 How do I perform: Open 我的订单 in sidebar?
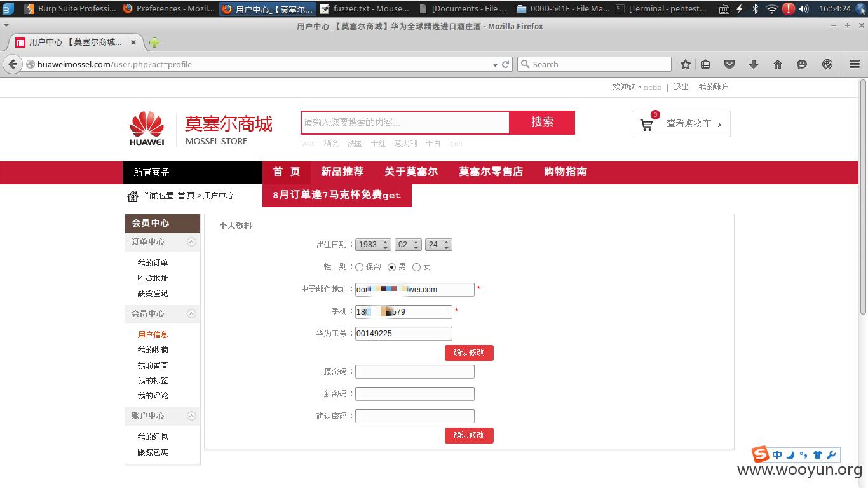tap(153, 263)
